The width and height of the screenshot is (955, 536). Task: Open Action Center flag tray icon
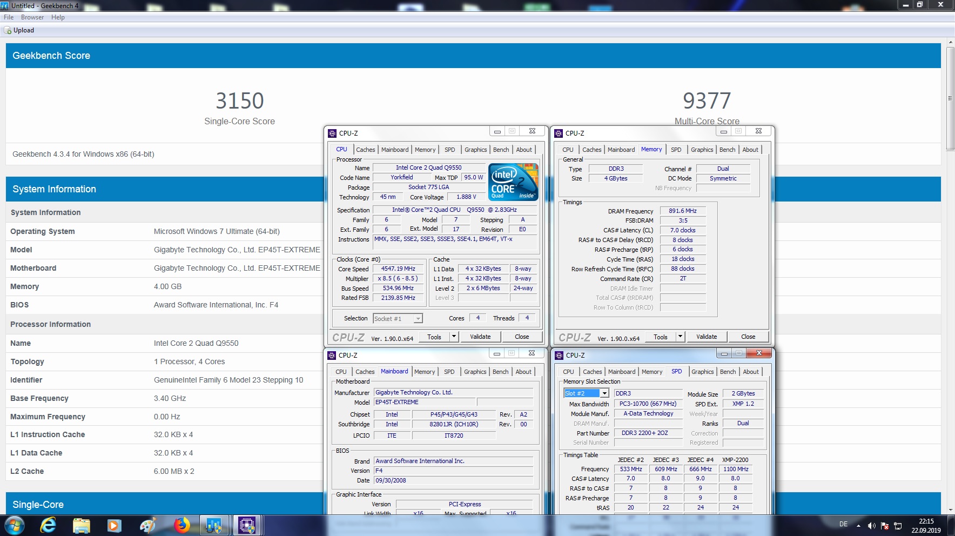(885, 526)
